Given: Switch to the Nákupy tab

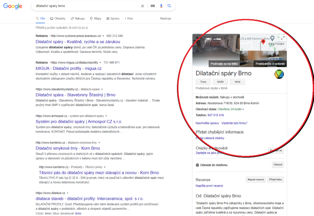Looking at the screenshot, I should tap(78, 18).
